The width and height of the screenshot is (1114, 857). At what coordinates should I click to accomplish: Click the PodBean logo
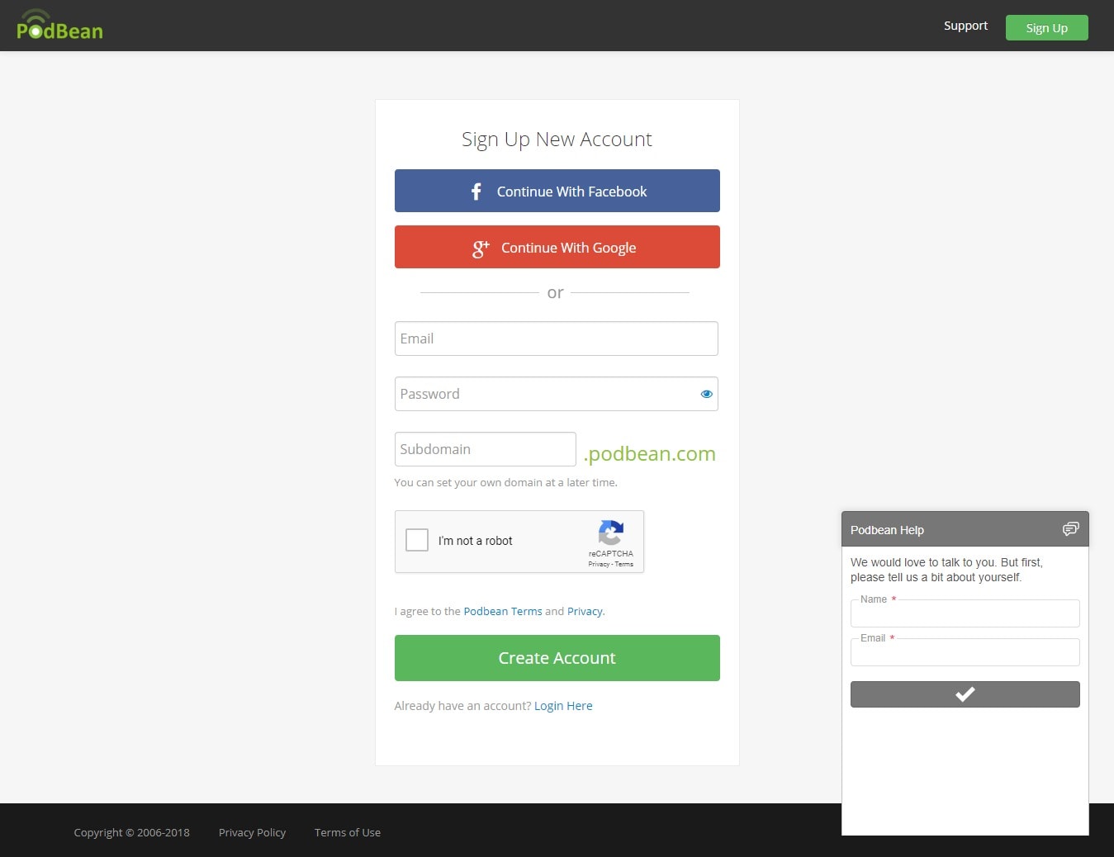pos(59,26)
